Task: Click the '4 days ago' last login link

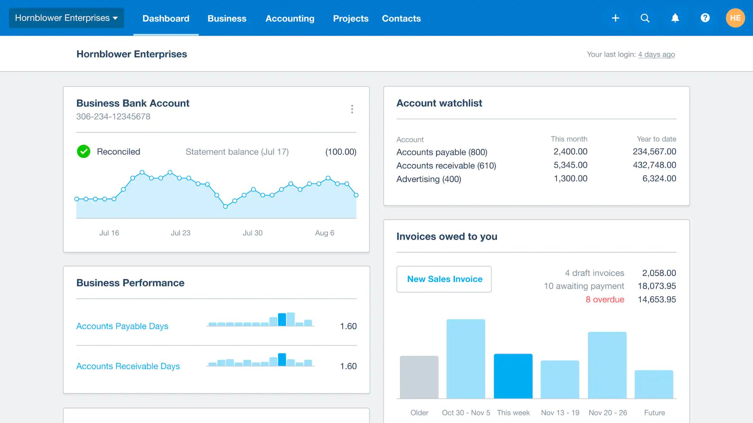Action: click(656, 54)
